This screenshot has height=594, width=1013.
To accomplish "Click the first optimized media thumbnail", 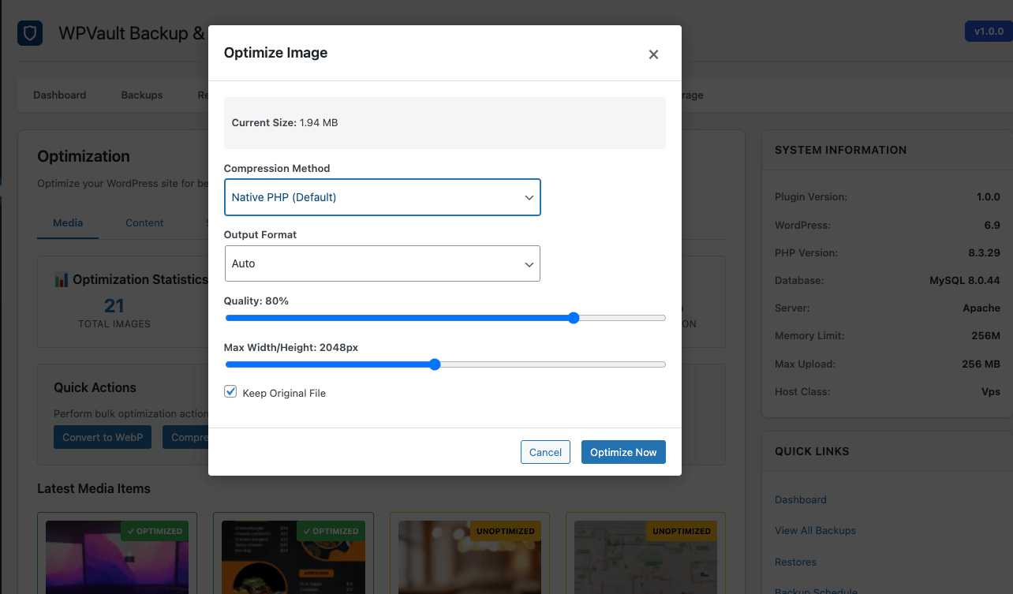I will tap(117, 557).
